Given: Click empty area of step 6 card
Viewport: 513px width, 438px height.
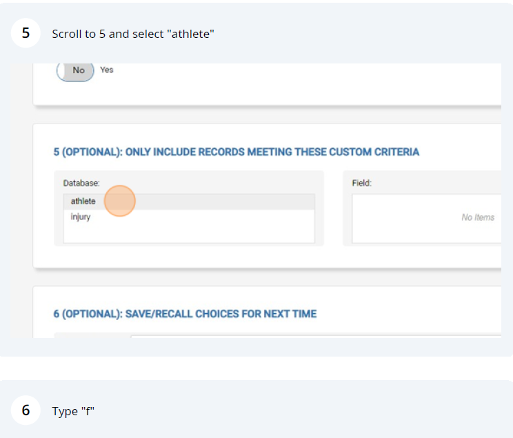Looking at the screenshot, I should click(x=310, y=411).
